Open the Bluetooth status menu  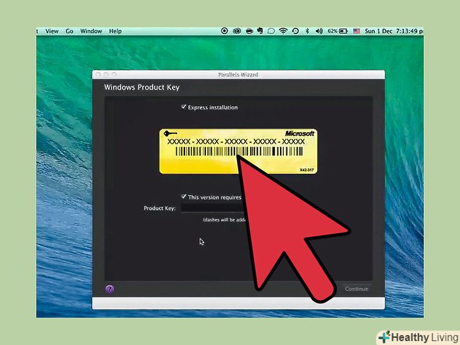click(308, 31)
